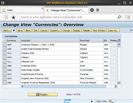Select the AFA row selector

tap(4, 53)
